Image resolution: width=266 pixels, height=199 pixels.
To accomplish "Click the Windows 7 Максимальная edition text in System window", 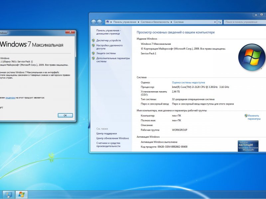I will pyautogui.click(x=156, y=44).
